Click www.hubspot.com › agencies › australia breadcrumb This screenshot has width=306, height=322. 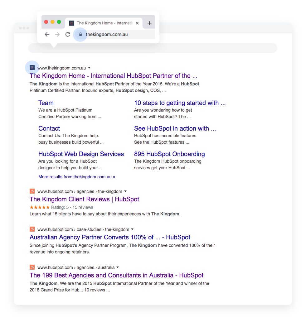pyautogui.click(x=76, y=267)
